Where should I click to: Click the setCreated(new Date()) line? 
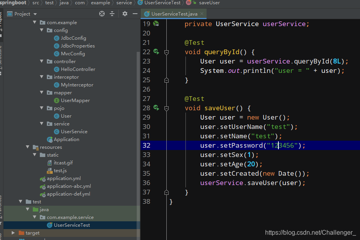click(255, 173)
